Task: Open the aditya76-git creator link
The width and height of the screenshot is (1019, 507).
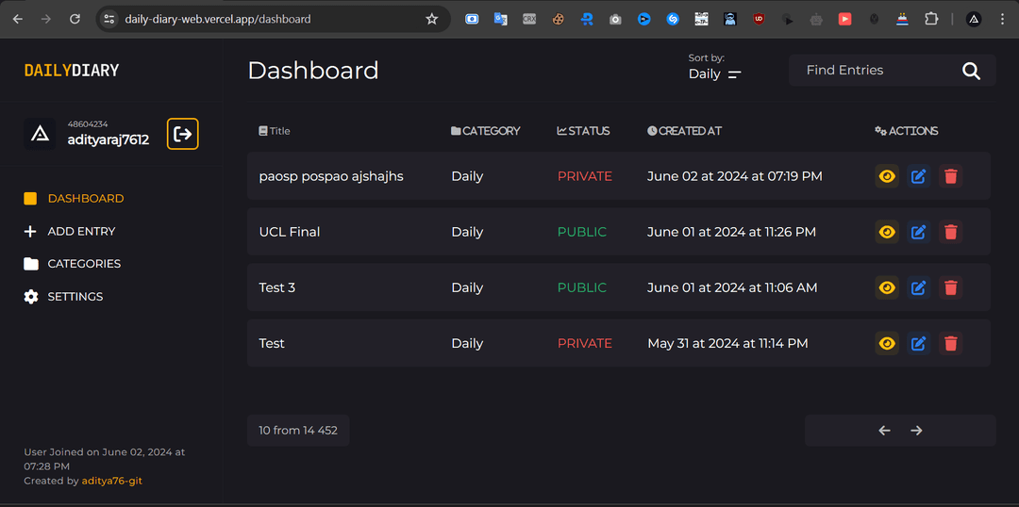Action: (111, 481)
